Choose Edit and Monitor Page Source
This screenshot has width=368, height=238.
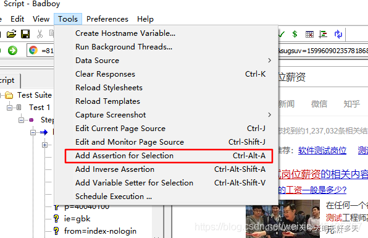166,142
